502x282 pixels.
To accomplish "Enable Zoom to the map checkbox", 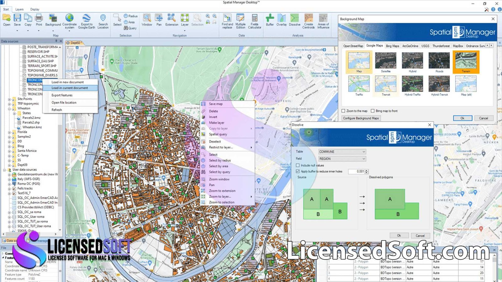I will click(x=343, y=111).
